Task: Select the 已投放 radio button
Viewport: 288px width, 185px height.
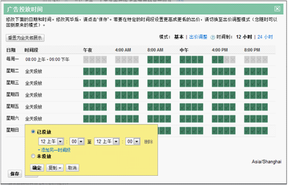Action: coord(33,132)
